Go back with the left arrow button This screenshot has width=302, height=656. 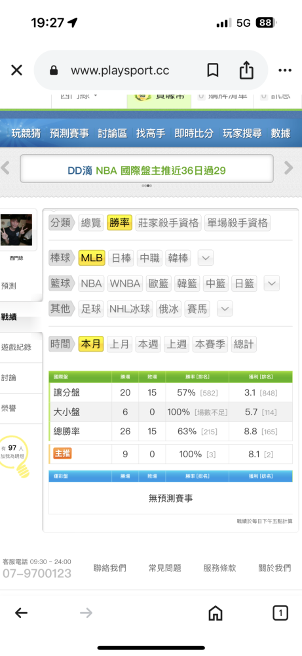click(21, 613)
